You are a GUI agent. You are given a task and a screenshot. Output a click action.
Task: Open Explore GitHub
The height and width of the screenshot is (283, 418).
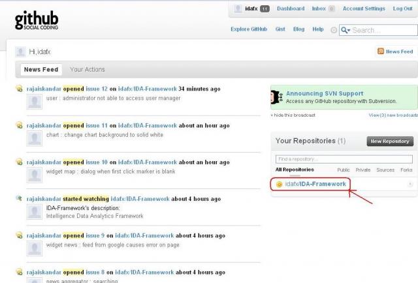[x=249, y=29]
